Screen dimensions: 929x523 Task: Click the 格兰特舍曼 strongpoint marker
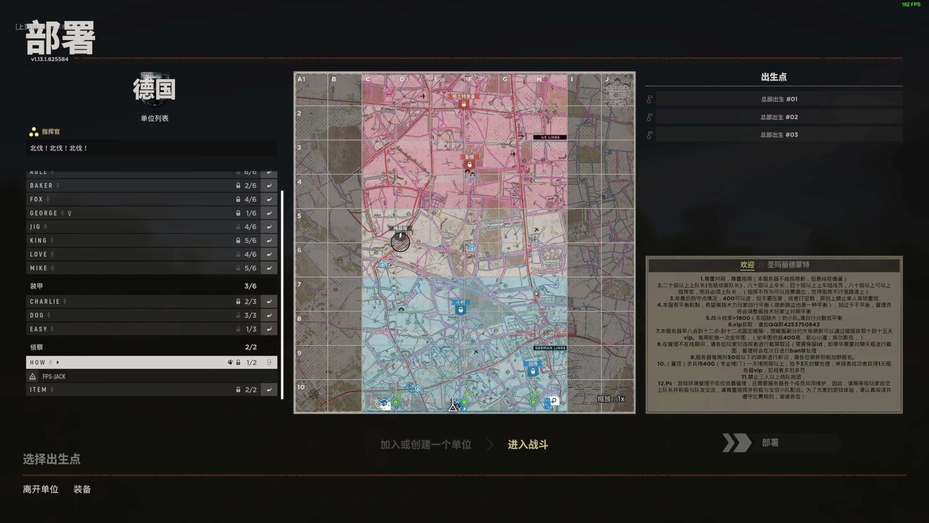point(463,104)
